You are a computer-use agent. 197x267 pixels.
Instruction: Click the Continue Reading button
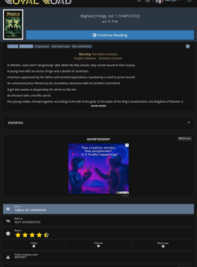point(110,35)
